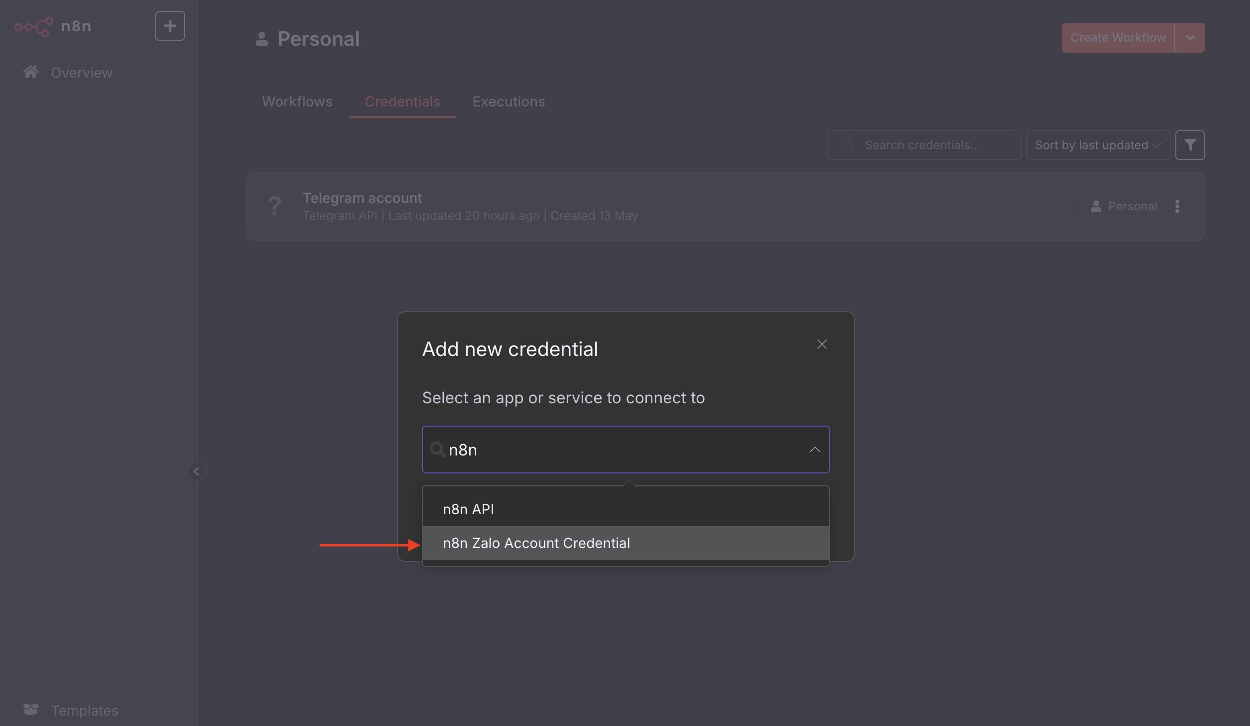Click the plus add button in sidebar

coord(170,26)
